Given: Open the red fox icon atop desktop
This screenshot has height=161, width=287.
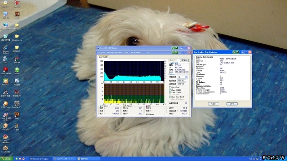Looking at the screenshot, I should (x=17, y=3).
